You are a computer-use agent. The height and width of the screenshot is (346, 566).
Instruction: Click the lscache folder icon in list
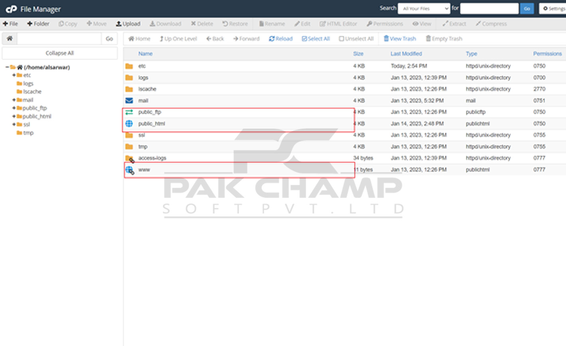pos(129,89)
